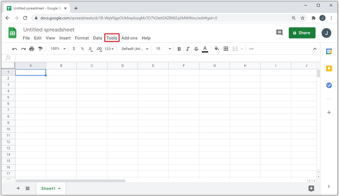The image size is (339, 196).
Task: Toggle bold formatting
Action: 179,49
